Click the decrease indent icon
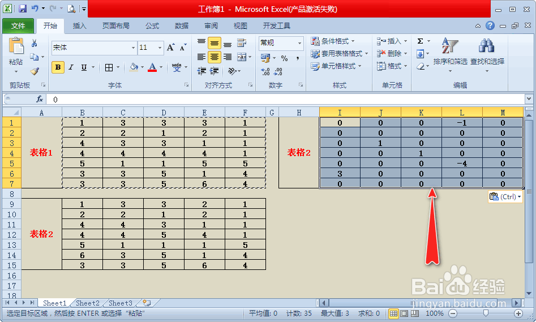Screen dimensions: 536x322 coord(201,71)
